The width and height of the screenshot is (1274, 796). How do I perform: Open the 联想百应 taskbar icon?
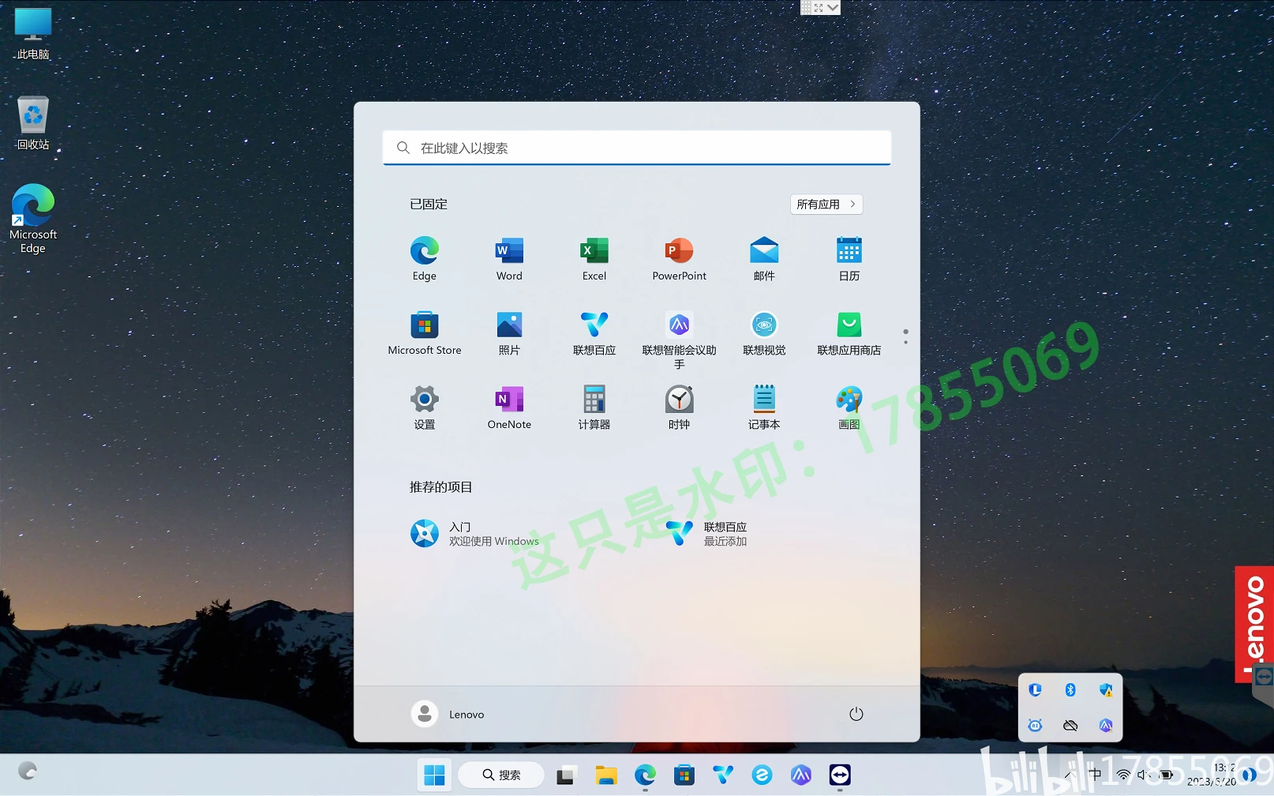723,775
